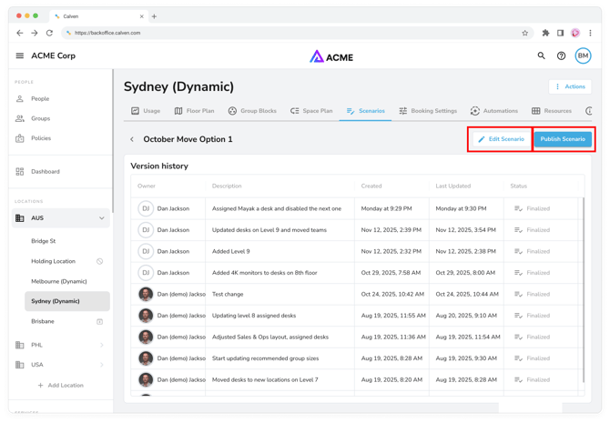The image size is (610, 423).
Task: Collapse the AUS location group
Action: pyautogui.click(x=101, y=218)
